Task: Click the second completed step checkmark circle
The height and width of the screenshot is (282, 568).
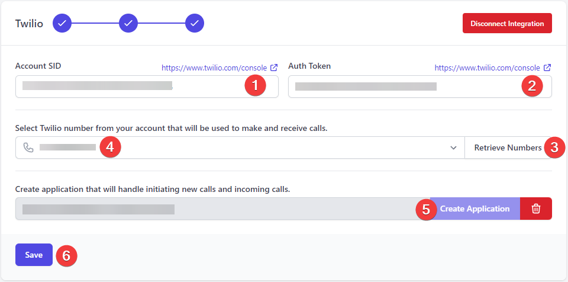Action: (128, 23)
